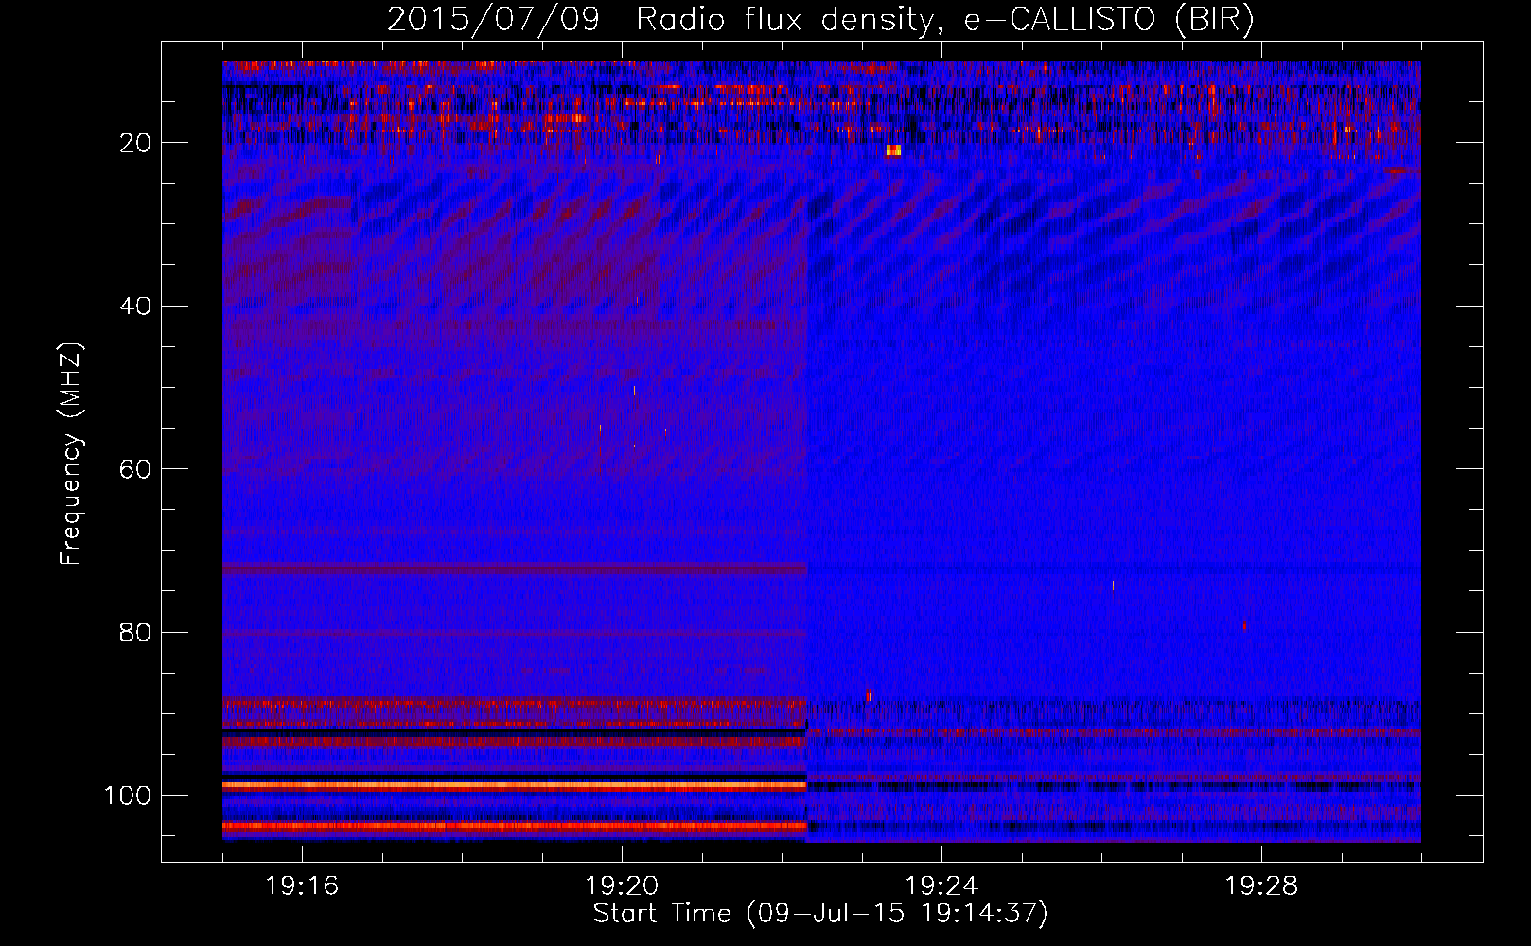Image resolution: width=1531 pixels, height=946 pixels.
Task: Select the 60 frequency tick label
Action: tap(134, 469)
